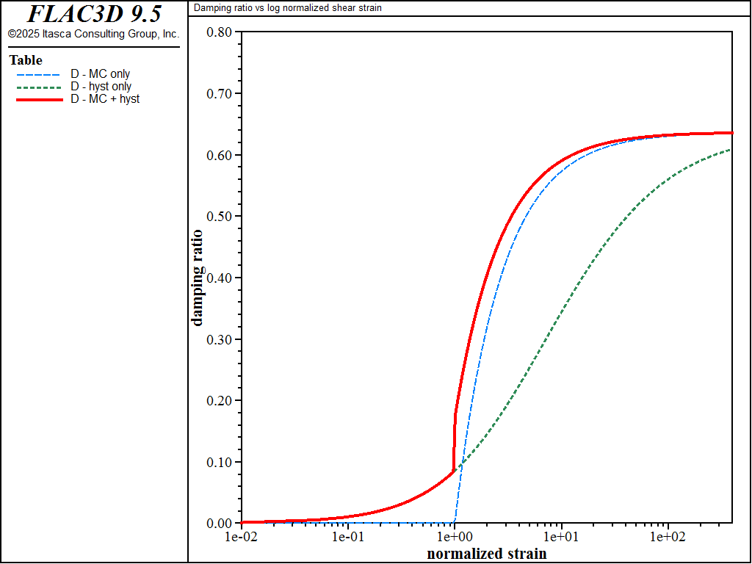
Task: Select the Table legend heading
Action: point(26,60)
